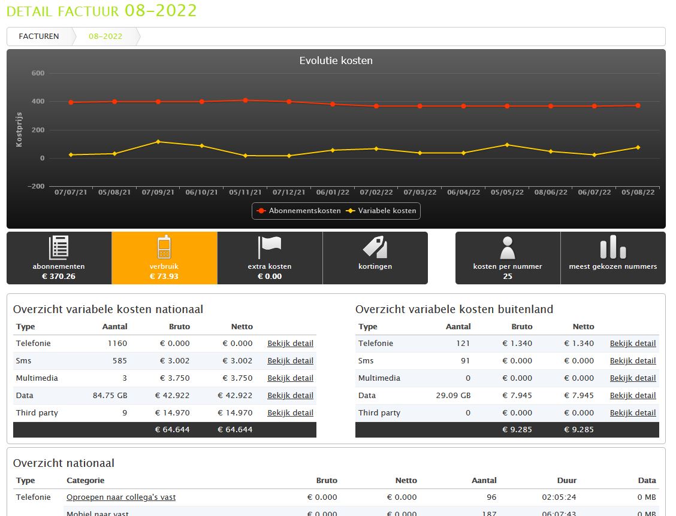Viewport: 676px width, 516px height.
Task: Click the € 73.93 verbruik amount
Action: pyautogui.click(x=164, y=276)
